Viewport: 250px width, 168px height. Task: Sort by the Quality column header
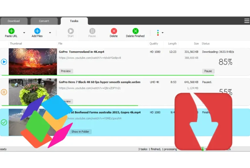[154, 43]
